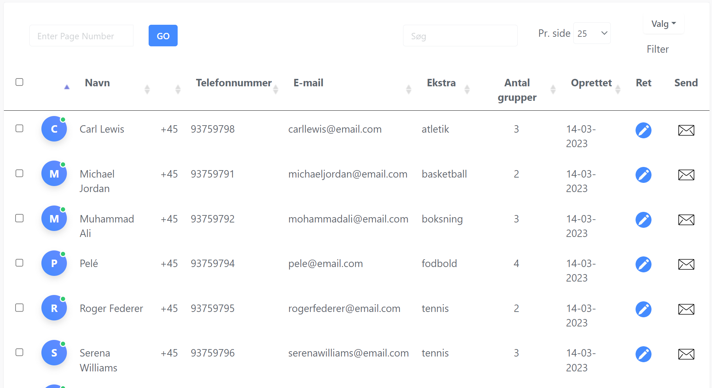Open Roger Federer avatar with letter R
The height and width of the screenshot is (388, 712).
point(54,308)
